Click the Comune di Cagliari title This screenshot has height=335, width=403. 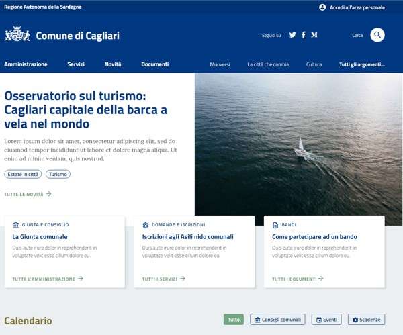(x=78, y=36)
